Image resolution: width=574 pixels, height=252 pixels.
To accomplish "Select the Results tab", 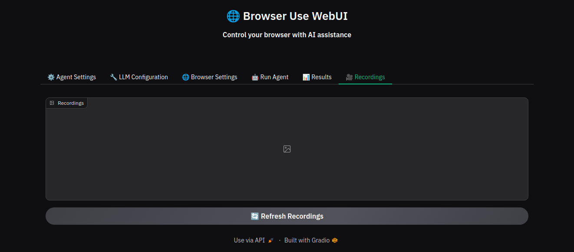I will (317, 77).
